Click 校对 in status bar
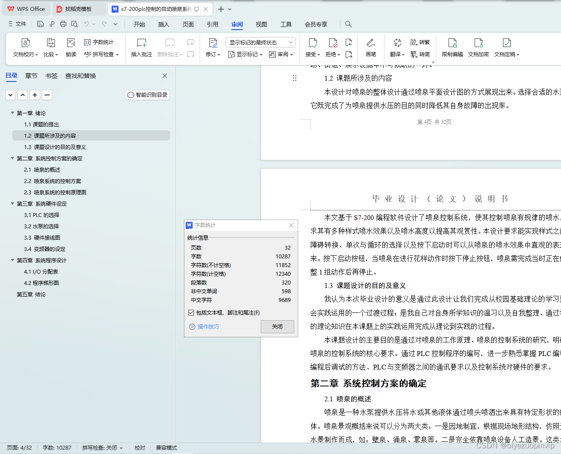Viewport: 561px width, 454px height. [140, 447]
